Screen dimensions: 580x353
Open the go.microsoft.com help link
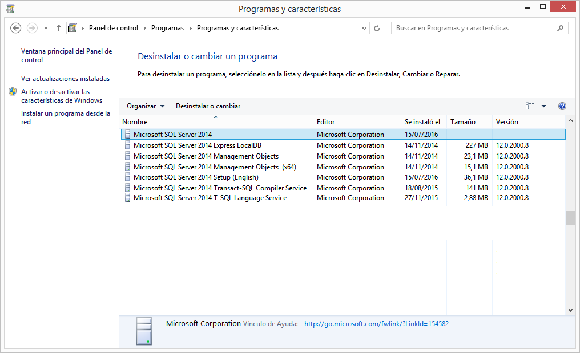pyautogui.click(x=376, y=324)
